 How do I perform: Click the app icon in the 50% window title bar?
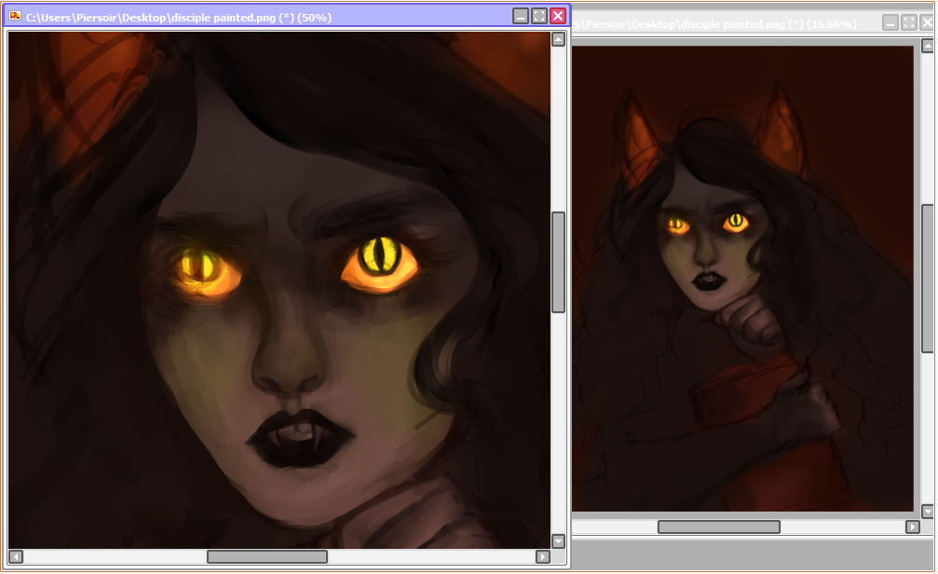click(15, 16)
